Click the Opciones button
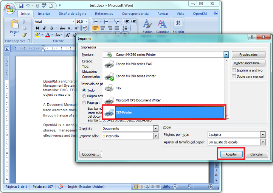Screen dimensions: 273x193 (90, 154)
